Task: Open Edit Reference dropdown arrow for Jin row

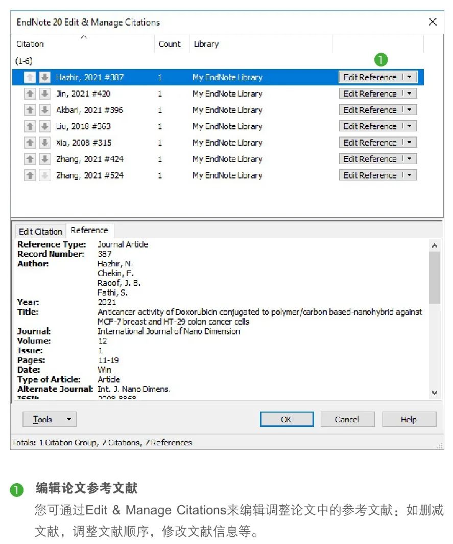Action: pos(409,94)
